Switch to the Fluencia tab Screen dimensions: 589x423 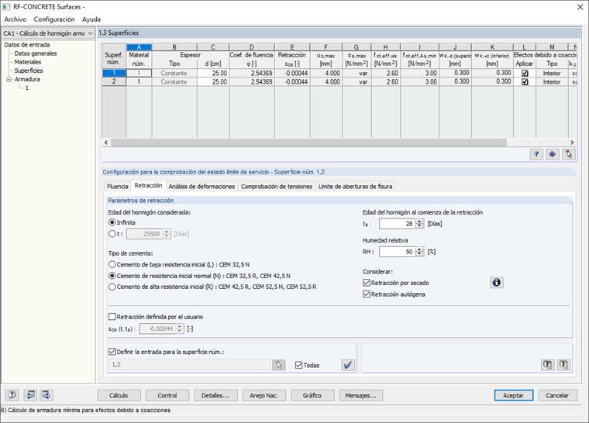pos(118,187)
